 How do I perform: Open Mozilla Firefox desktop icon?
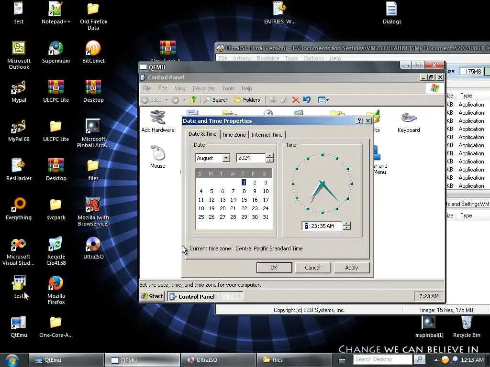tap(56, 290)
